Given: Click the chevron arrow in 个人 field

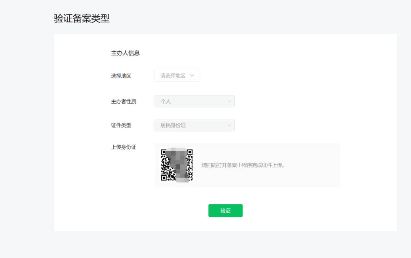Looking at the screenshot, I should [x=229, y=101].
